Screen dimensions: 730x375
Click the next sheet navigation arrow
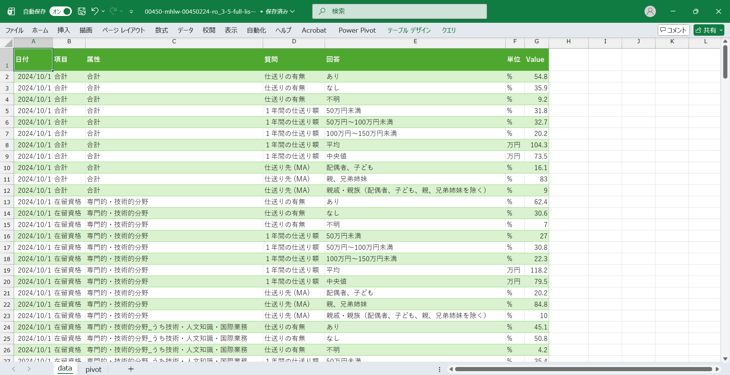29,369
